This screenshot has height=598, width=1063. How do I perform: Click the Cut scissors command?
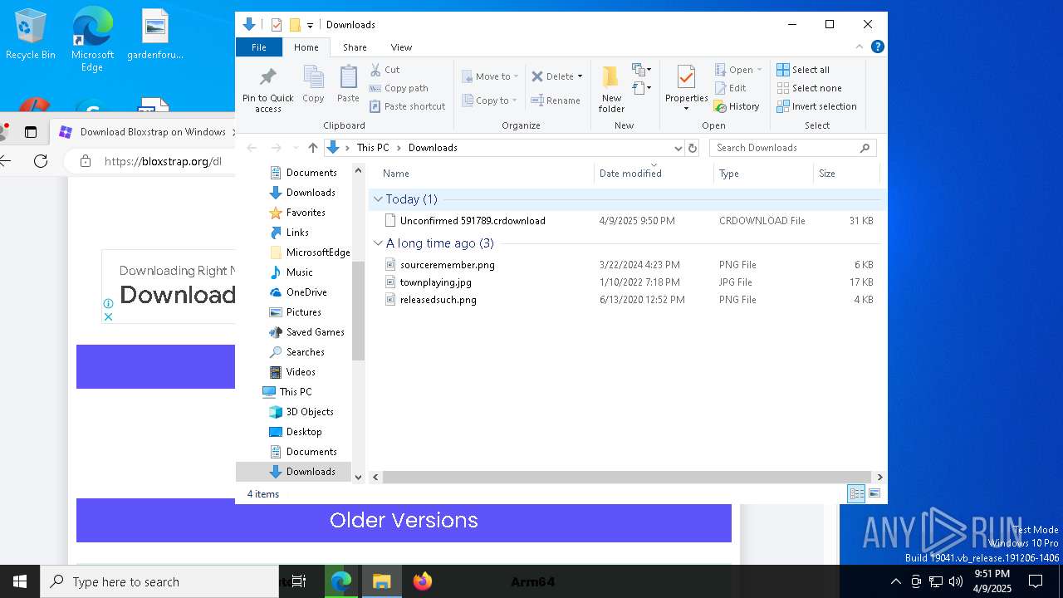point(385,70)
